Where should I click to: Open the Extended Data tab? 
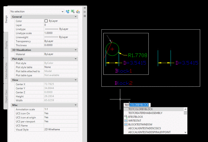click(6, 70)
